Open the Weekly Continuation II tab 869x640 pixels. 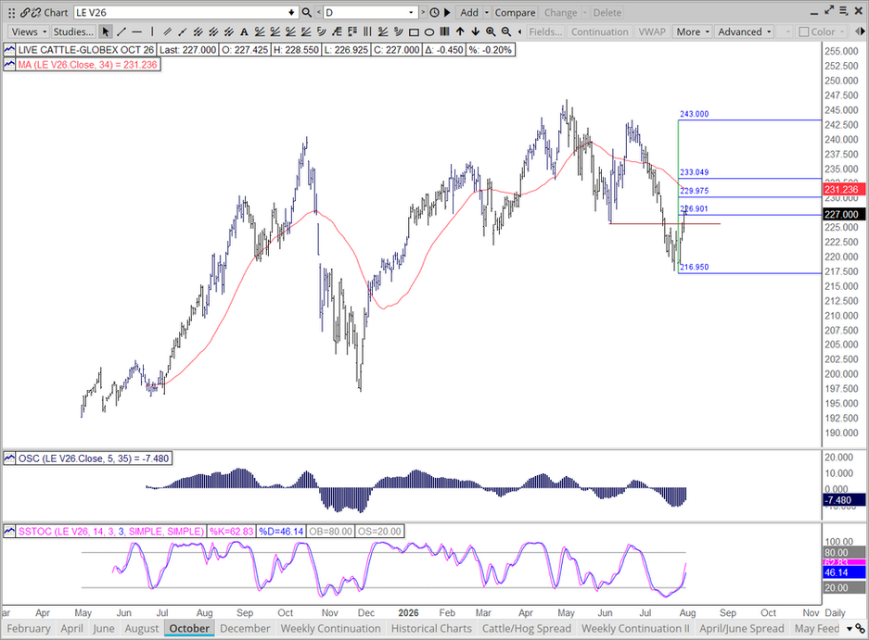point(635,628)
